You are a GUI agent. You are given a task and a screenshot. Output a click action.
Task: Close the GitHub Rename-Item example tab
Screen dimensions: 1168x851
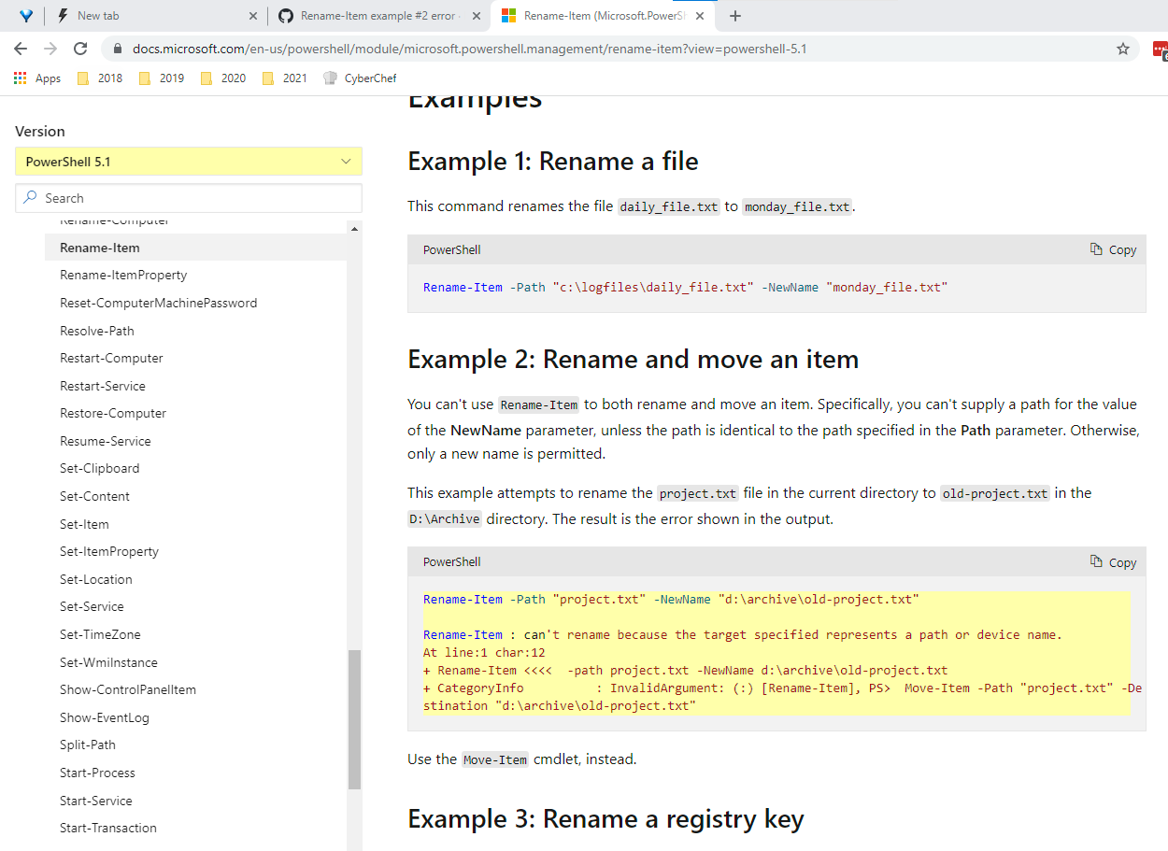click(x=477, y=16)
